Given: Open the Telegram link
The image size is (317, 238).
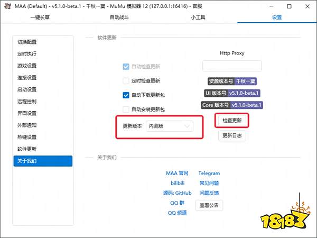Looking at the screenshot, I should point(209,173).
